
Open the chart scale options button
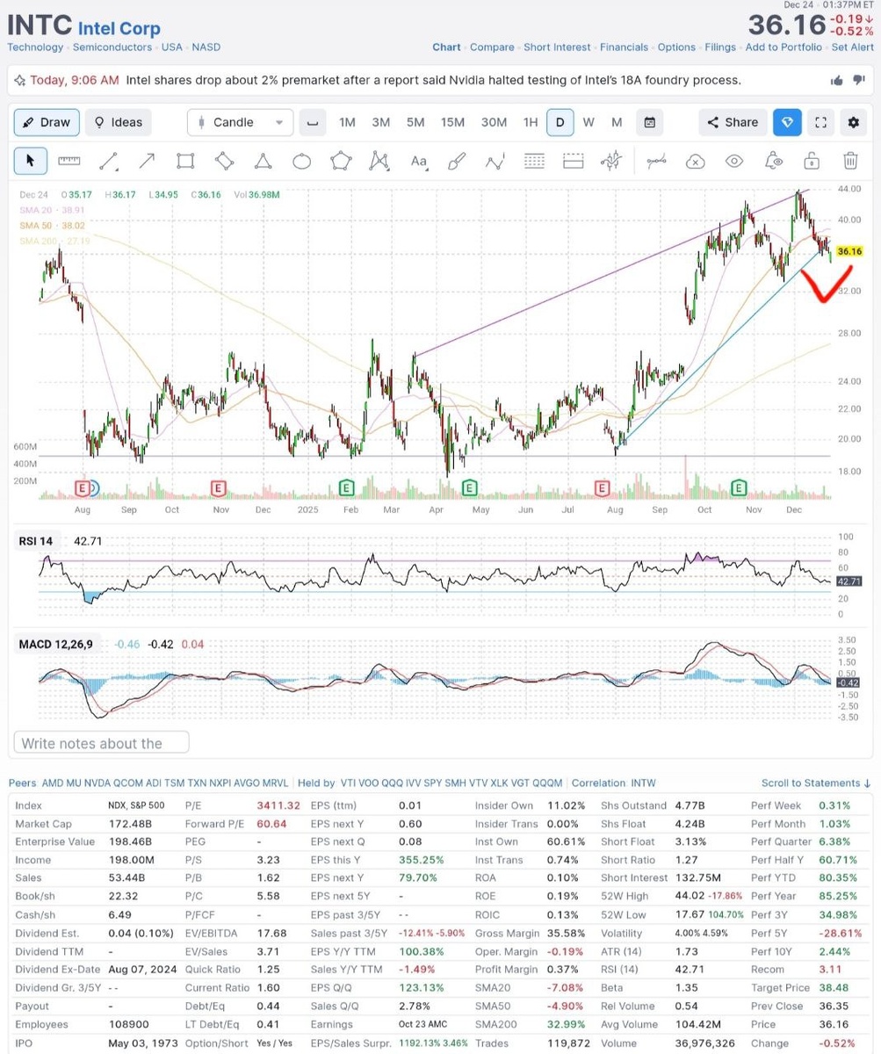pos(312,122)
